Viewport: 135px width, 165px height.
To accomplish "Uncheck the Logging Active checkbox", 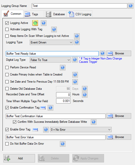I will [x=7, y=23].
